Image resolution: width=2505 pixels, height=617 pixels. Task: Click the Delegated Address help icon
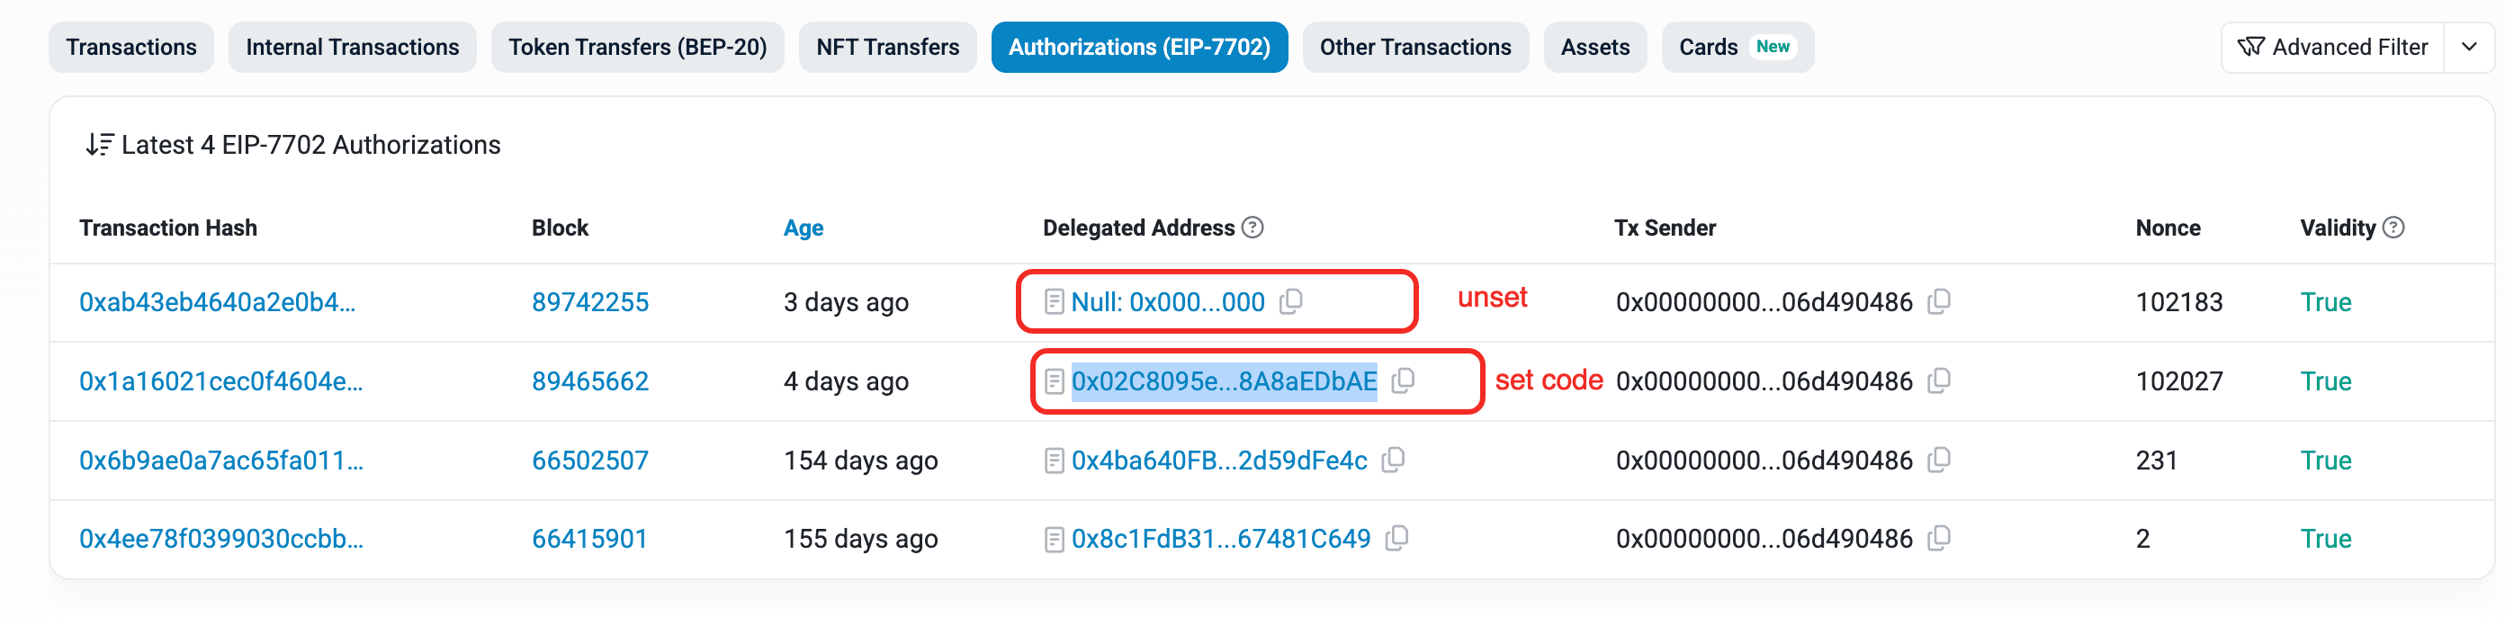pyautogui.click(x=1253, y=228)
